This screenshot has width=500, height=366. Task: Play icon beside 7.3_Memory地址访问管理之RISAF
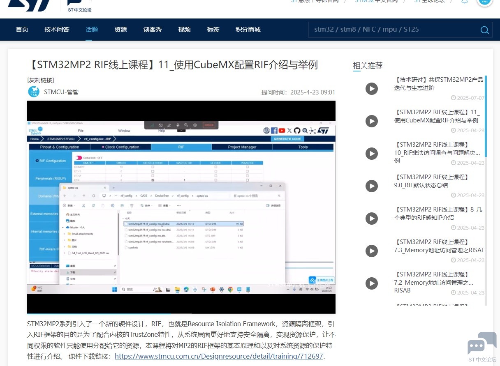(372, 251)
